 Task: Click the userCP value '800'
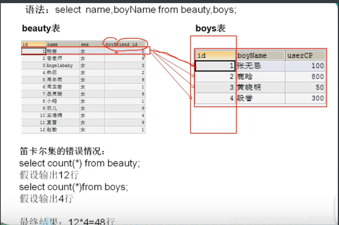click(x=305, y=77)
